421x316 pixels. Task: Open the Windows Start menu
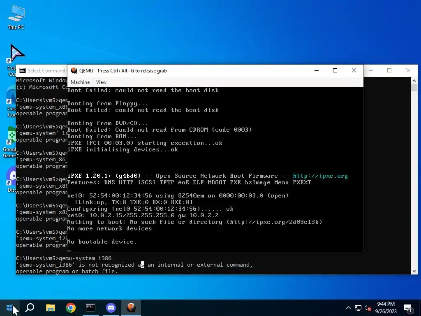(9, 308)
